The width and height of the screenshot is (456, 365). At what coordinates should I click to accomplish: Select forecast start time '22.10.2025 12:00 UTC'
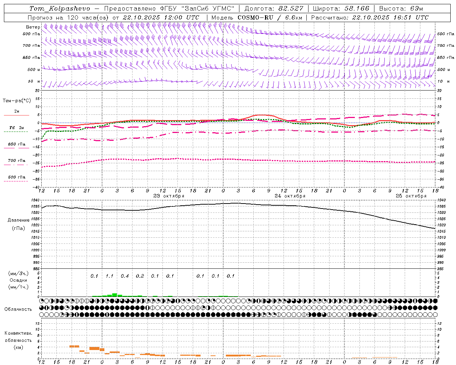pyautogui.click(x=161, y=17)
